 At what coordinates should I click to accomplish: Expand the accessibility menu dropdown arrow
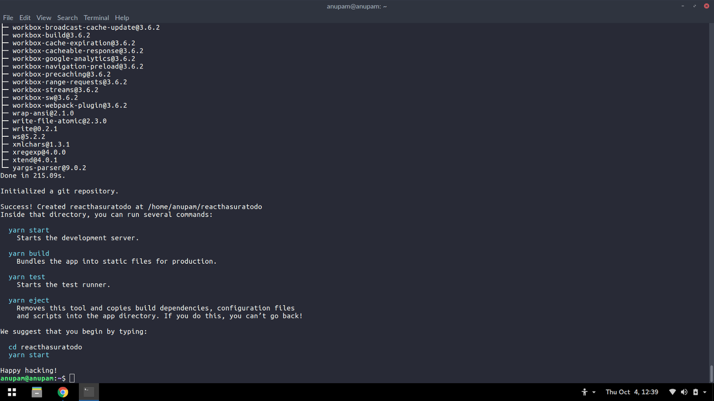594,393
